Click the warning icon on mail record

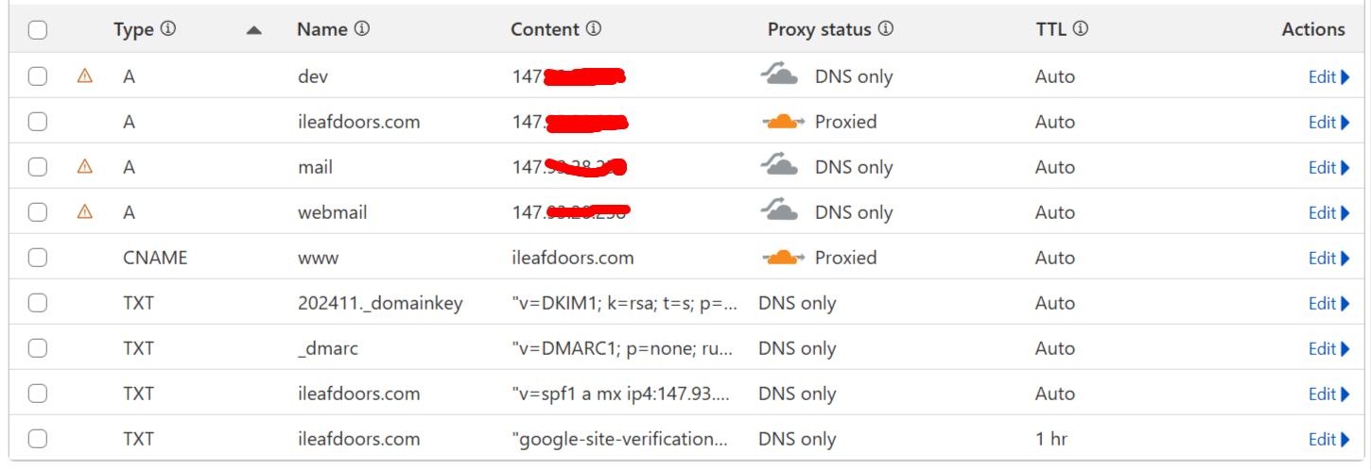point(85,167)
